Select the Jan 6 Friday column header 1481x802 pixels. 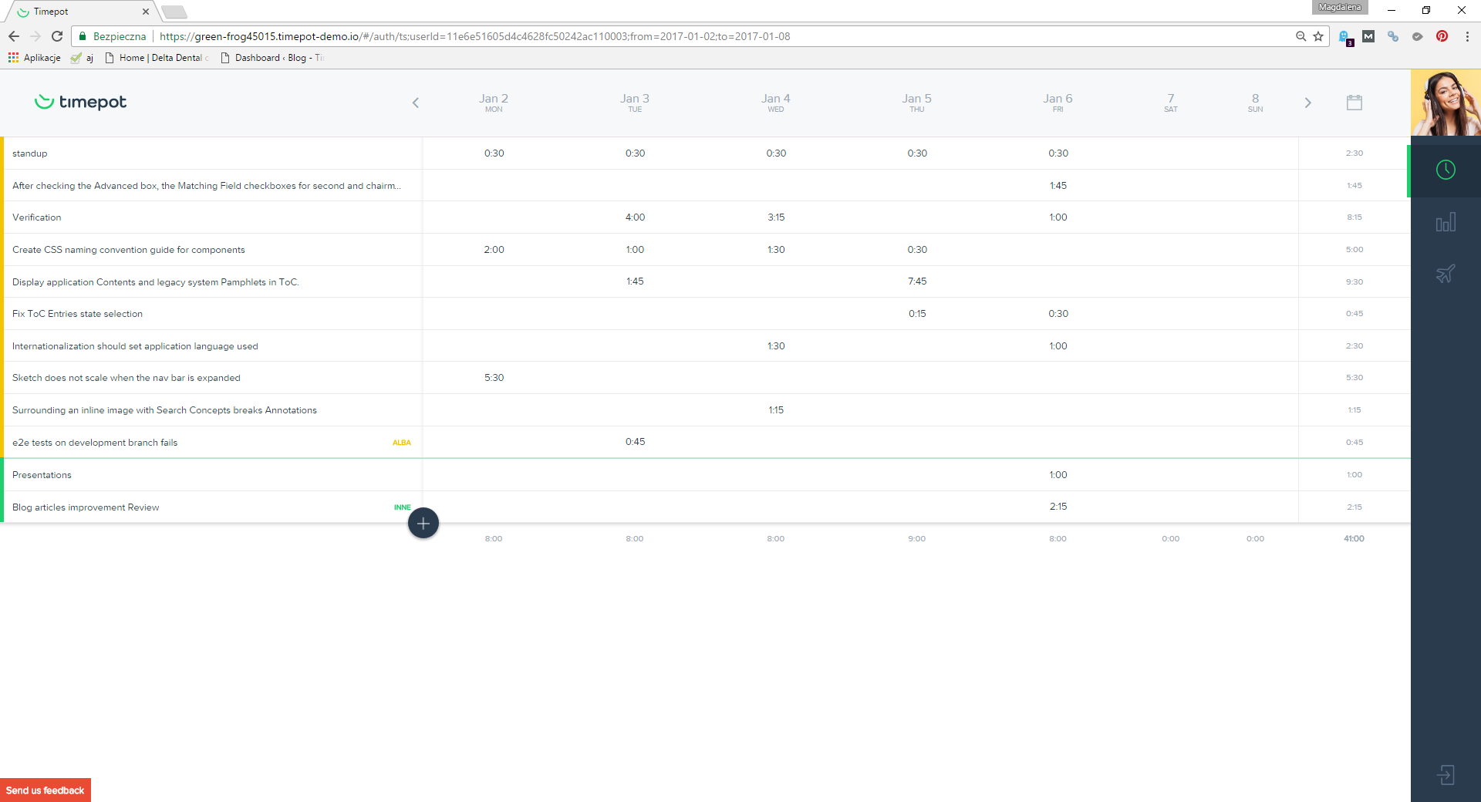(x=1058, y=102)
